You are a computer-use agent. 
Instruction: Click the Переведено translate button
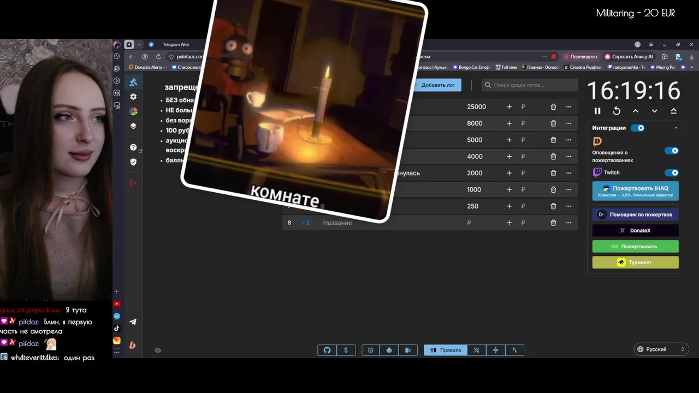coord(580,57)
